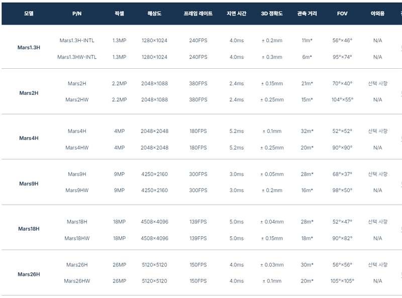Click the ± 0.05mm accuracy value
Screen dimensions: 402x298
[x=272, y=174]
